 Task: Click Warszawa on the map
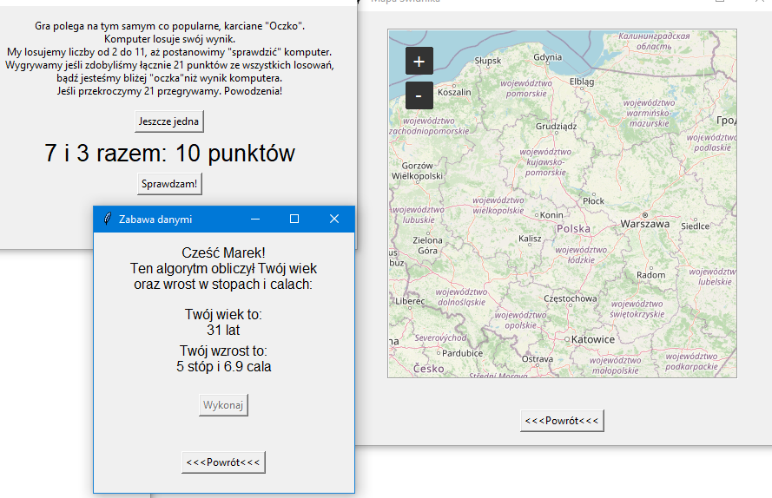coord(644,223)
